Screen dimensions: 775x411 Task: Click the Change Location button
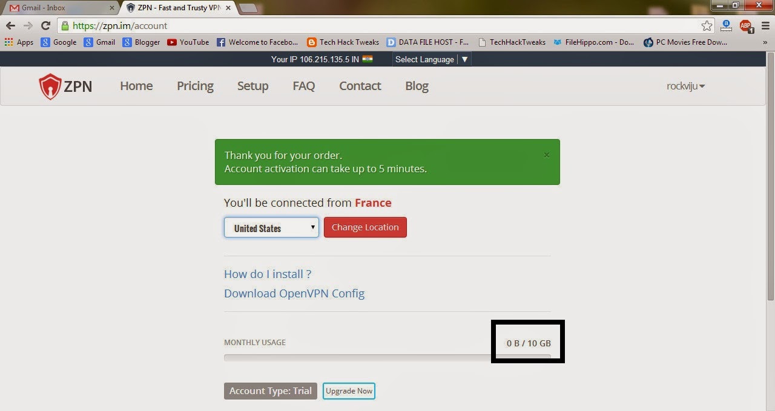[x=365, y=227]
